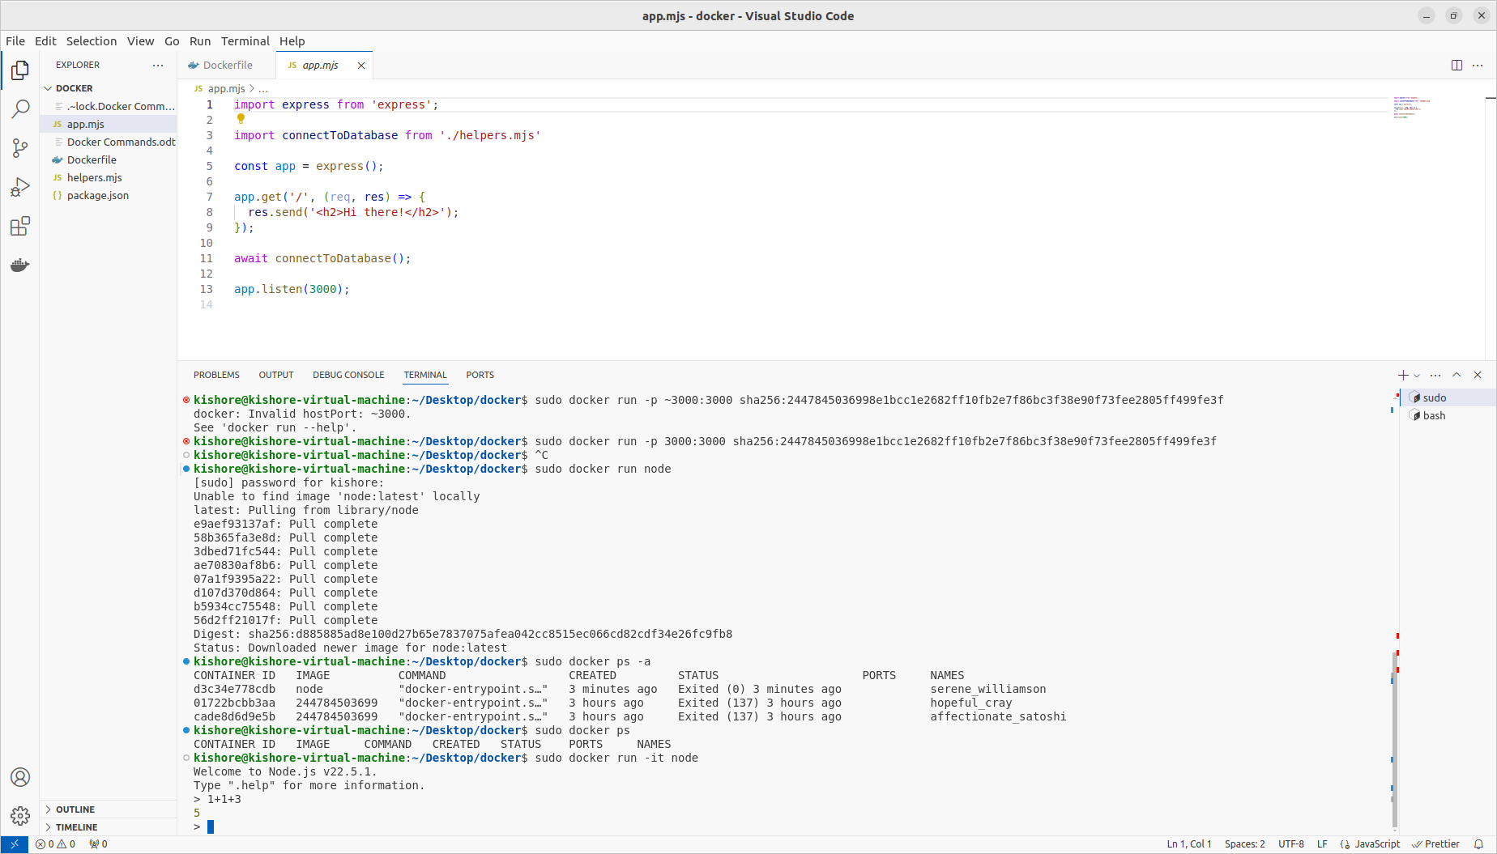The height and width of the screenshot is (854, 1497).
Task: Click the notifications bell in status bar
Action: coord(1478,844)
